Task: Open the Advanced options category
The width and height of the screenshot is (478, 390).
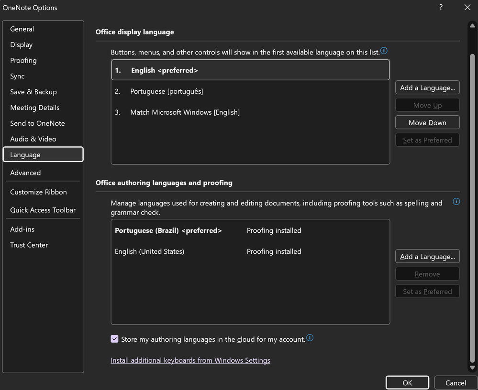Action: pyautogui.click(x=43, y=173)
